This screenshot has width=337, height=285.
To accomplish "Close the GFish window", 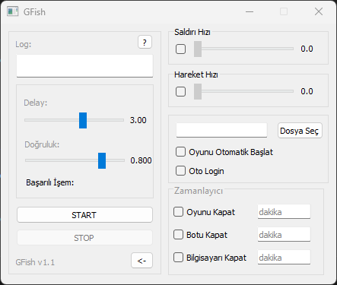I will 319,11.
